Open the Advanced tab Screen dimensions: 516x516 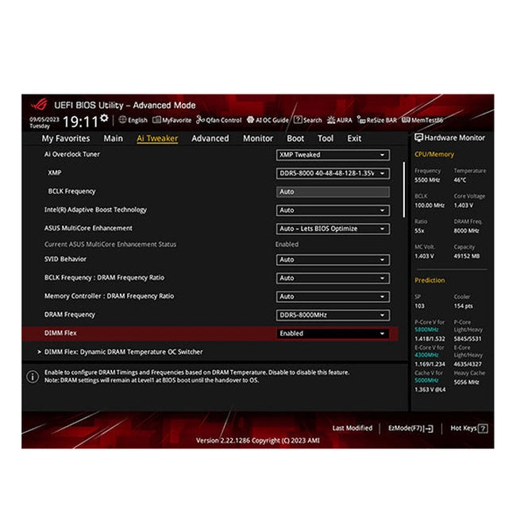pyautogui.click(x=210, y=138)
